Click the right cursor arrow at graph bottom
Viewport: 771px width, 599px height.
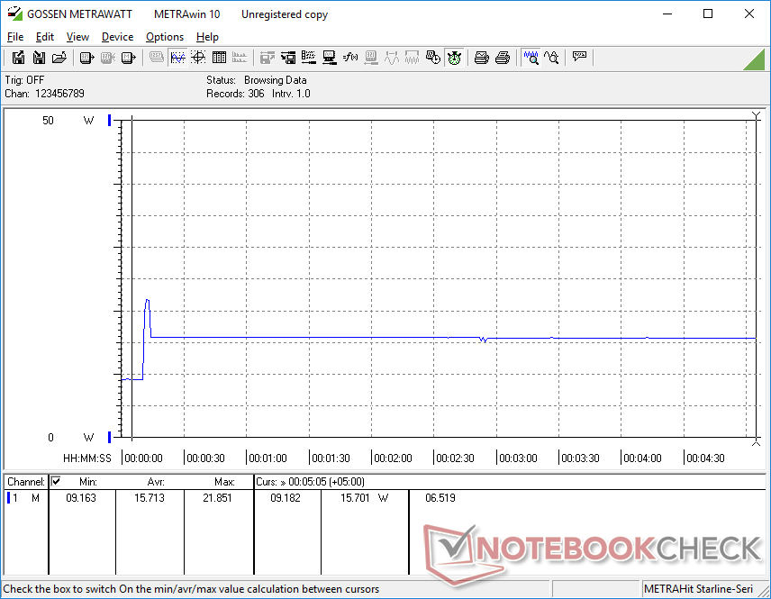757,442
